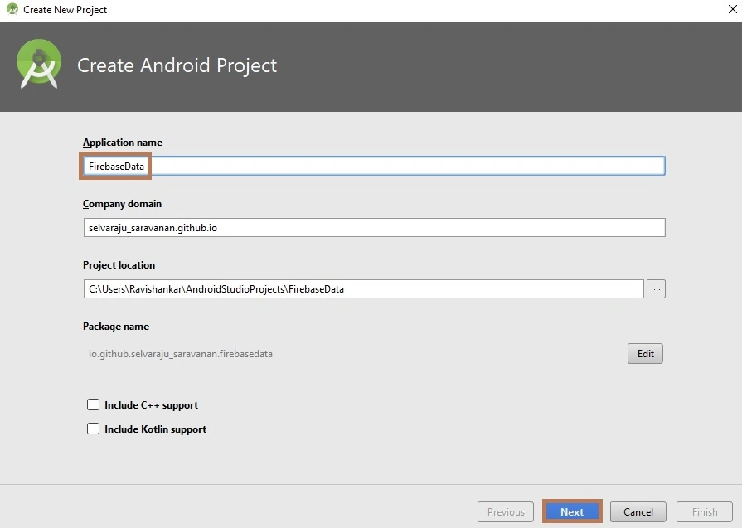Enable Include C++ support checkbox
Viewport: 742px width, 528px height.
pyautogui.click(x=93, y=404)
